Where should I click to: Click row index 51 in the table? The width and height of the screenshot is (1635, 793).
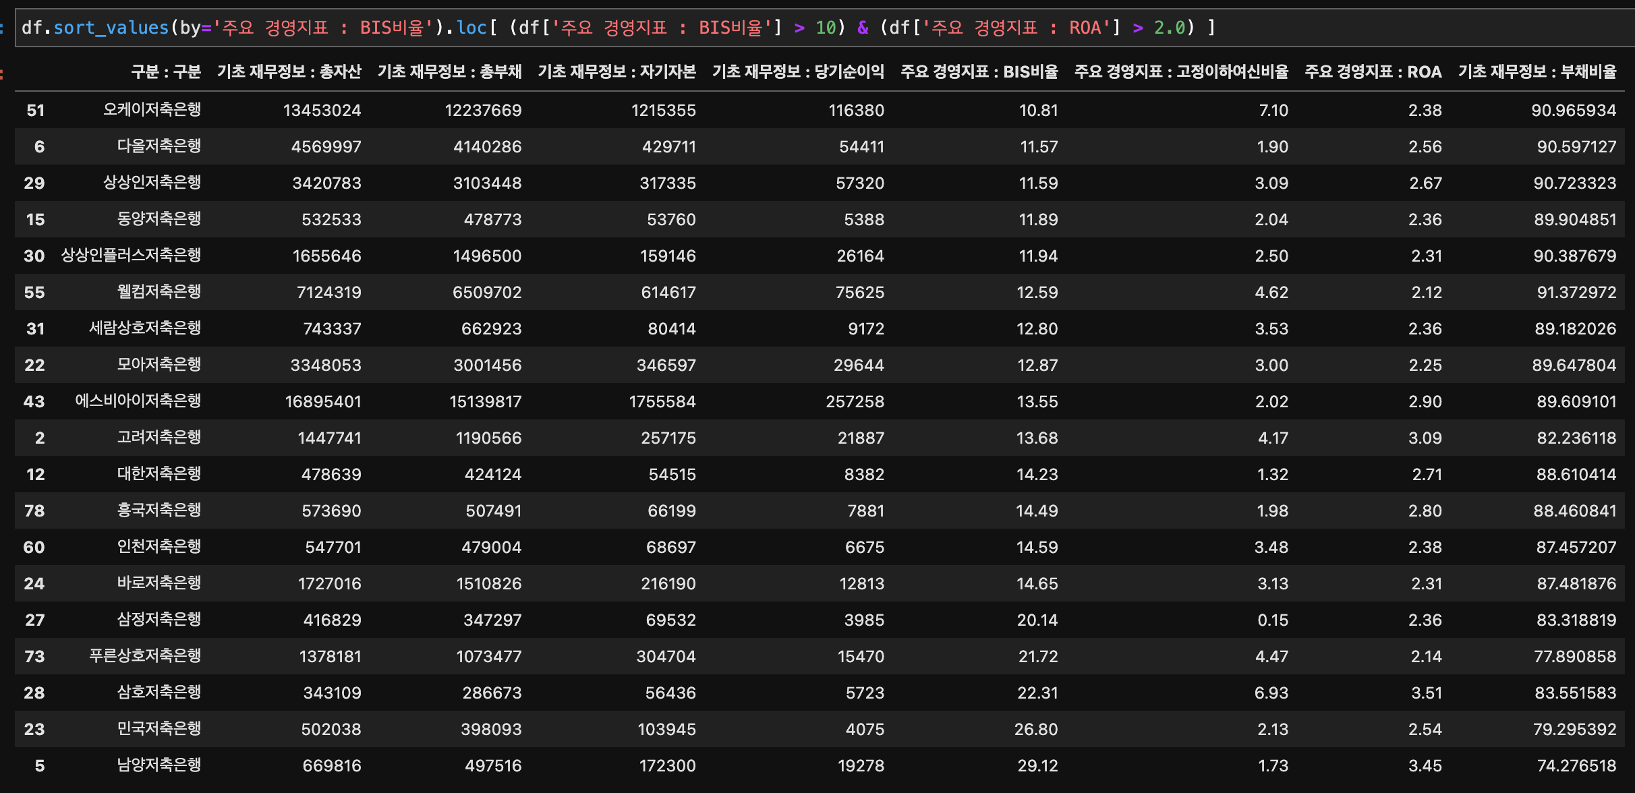(x=35, y=110)
